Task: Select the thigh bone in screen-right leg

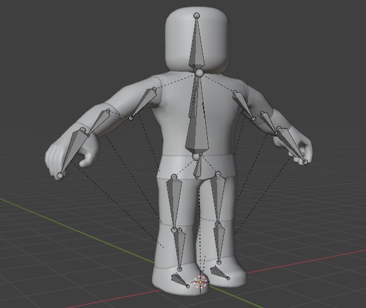Action: [218, 198]
